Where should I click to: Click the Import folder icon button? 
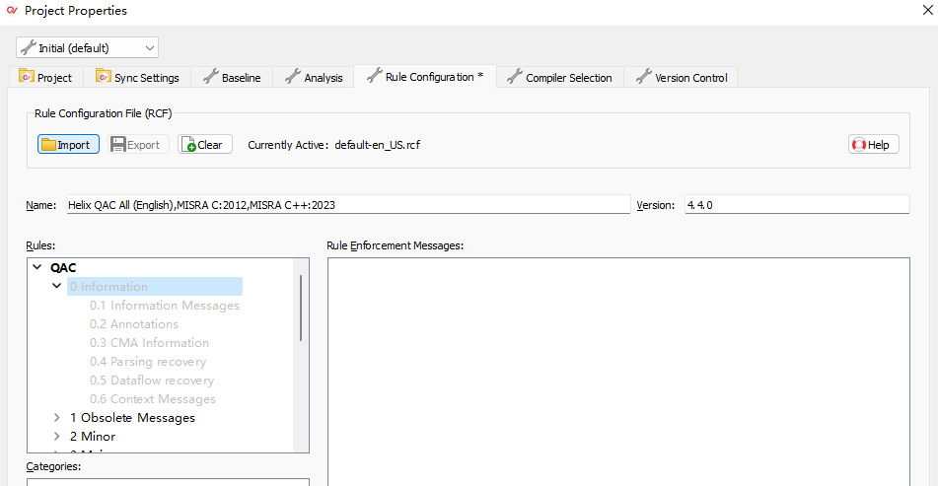tap(68, 145)
